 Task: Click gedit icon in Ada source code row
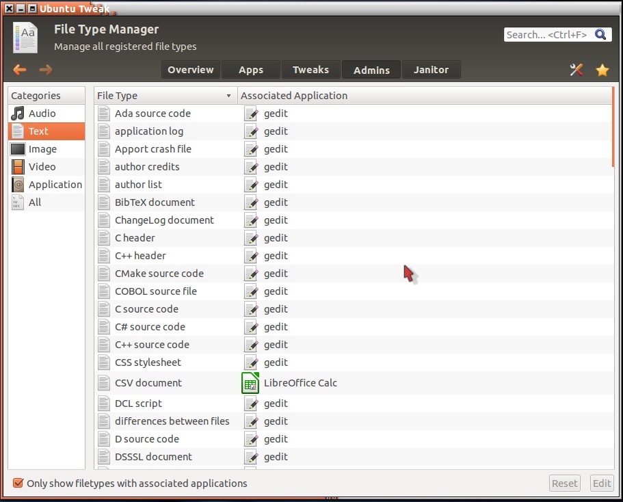click(x=251, y=114)
